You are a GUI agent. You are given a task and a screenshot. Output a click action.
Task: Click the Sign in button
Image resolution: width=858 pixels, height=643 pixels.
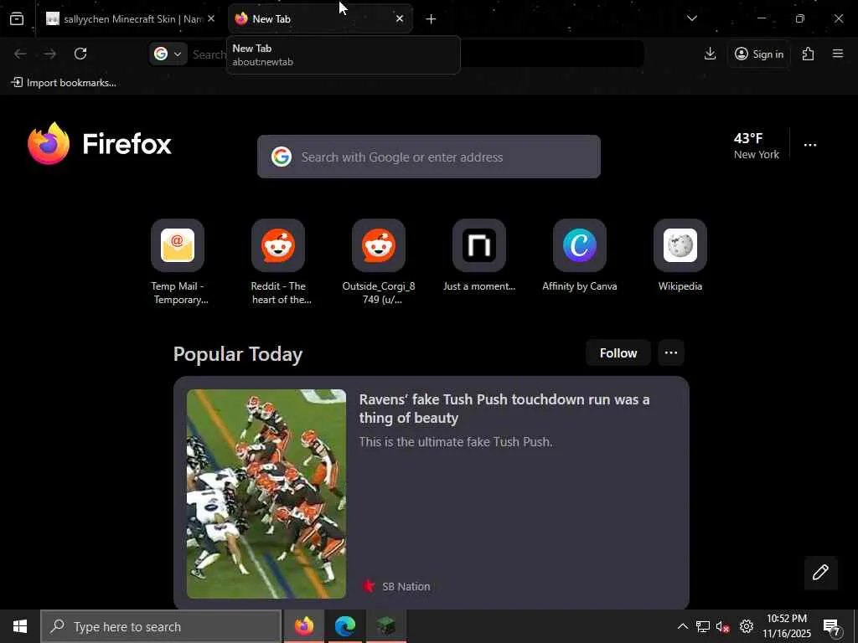click(x=759, y=54)
